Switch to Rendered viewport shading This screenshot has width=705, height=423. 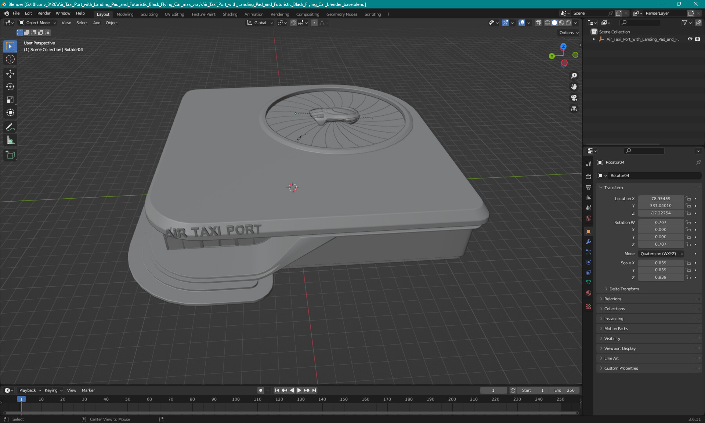tap(568, 23)
